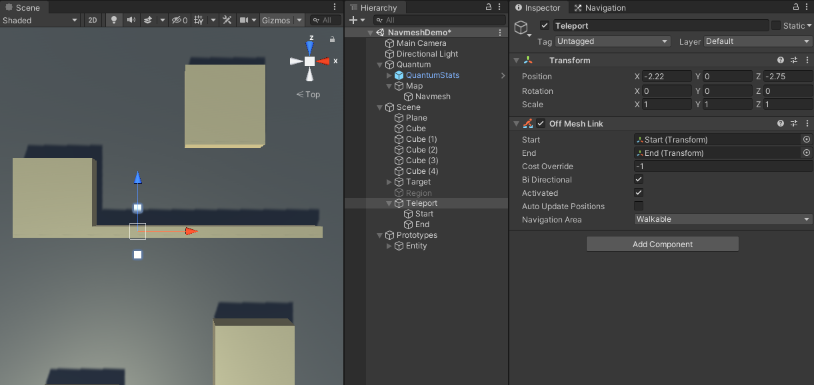This screenshot has height=385, width=814.
Task: Open Transform component options menu
Action: 807,61
